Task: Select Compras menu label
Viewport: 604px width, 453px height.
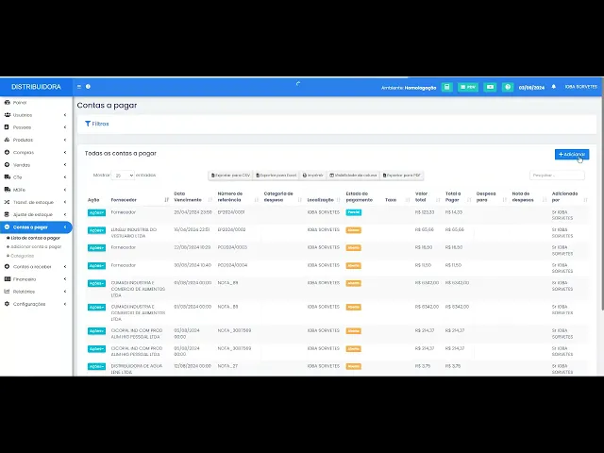Action: click(24, 152)
